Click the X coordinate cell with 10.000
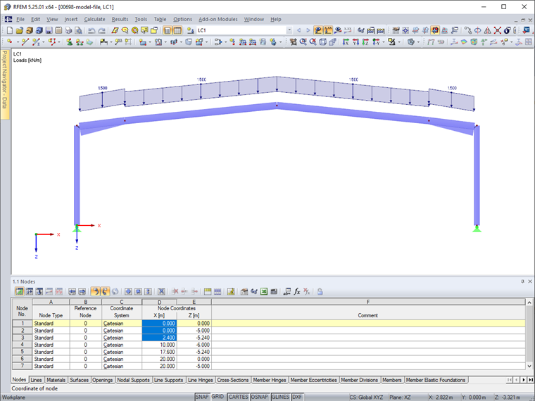 coord(159,345)
